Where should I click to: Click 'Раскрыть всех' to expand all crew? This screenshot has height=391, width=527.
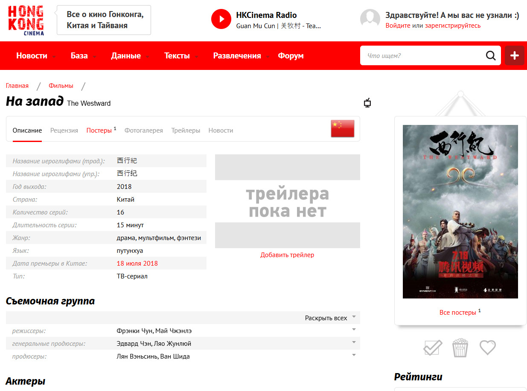327,318
